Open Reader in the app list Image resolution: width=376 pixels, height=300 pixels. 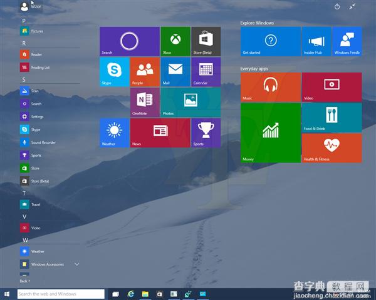pyautogui.click(x=31, y=54)
